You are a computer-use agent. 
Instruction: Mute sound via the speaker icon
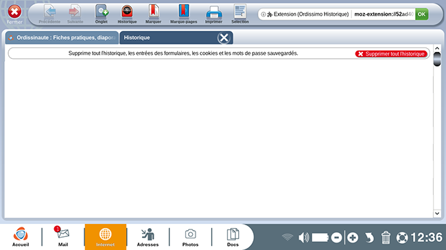pos(303,238)
